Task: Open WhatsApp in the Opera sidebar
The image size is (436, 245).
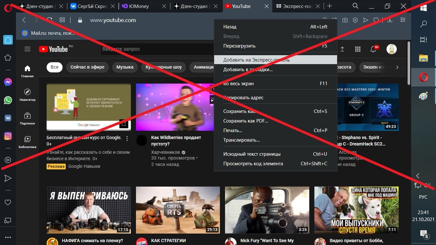Action: click(x=8, y=100)
